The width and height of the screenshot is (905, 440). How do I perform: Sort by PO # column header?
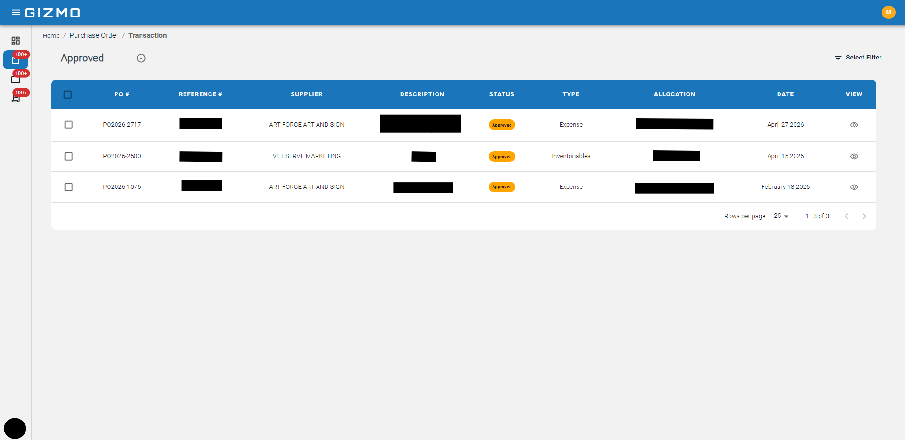pos(122,94)
